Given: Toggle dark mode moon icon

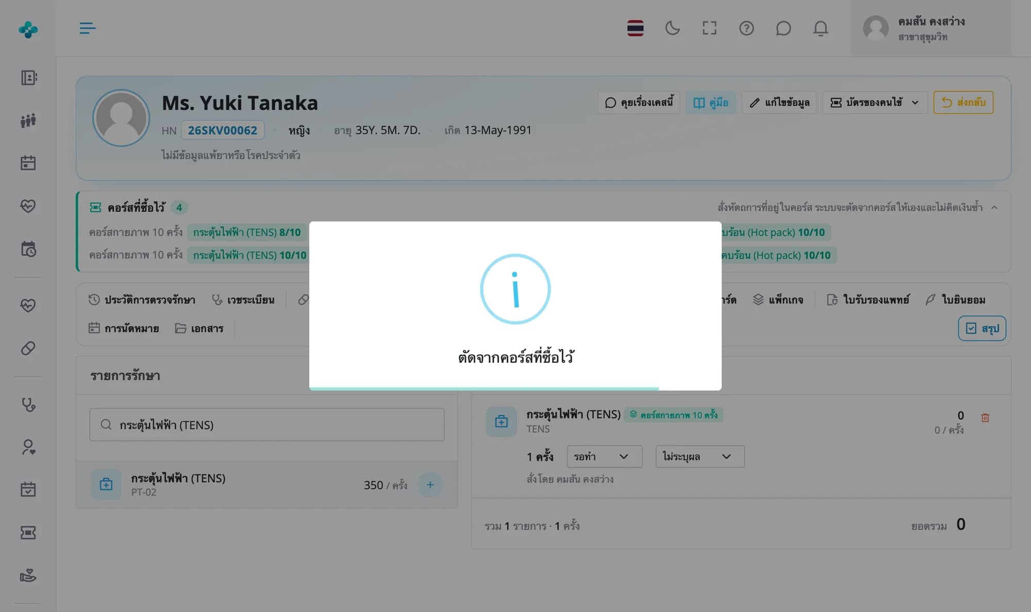Looking at the screenshot, I should point(672,28).
